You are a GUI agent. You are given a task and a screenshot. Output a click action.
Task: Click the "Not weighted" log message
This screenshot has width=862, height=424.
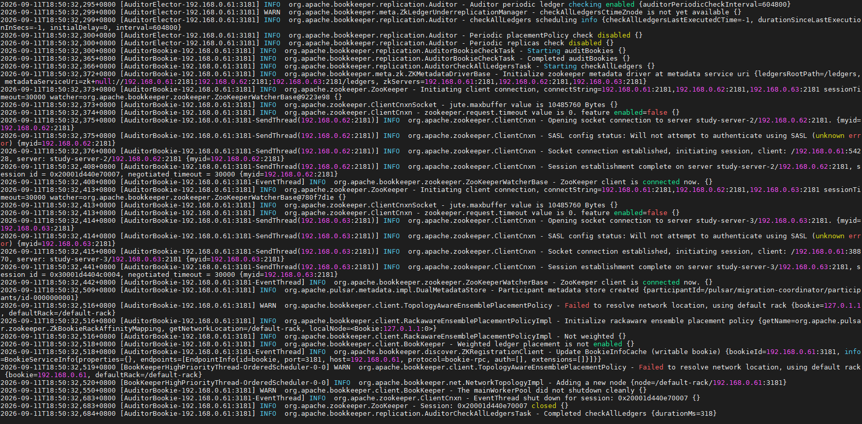pos(589,337)
